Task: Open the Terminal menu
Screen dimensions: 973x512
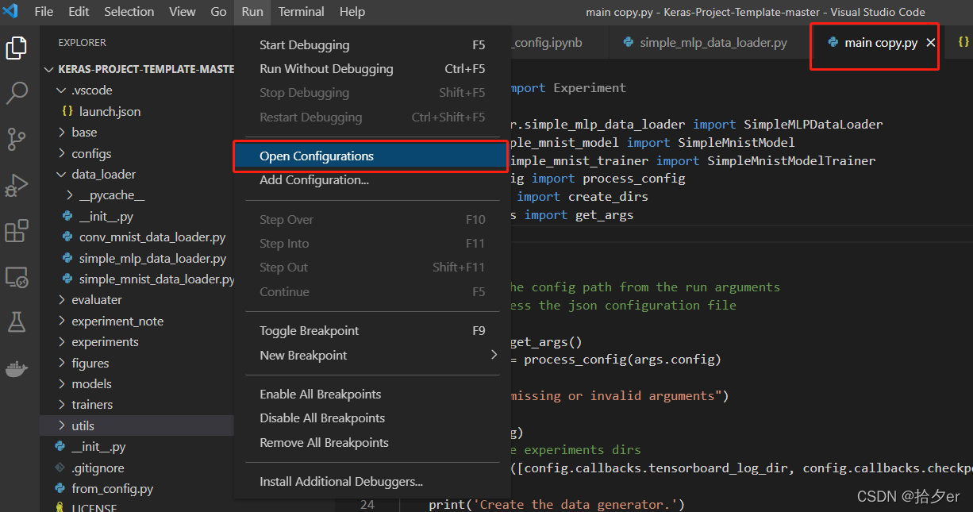Action: coord(302,11)
